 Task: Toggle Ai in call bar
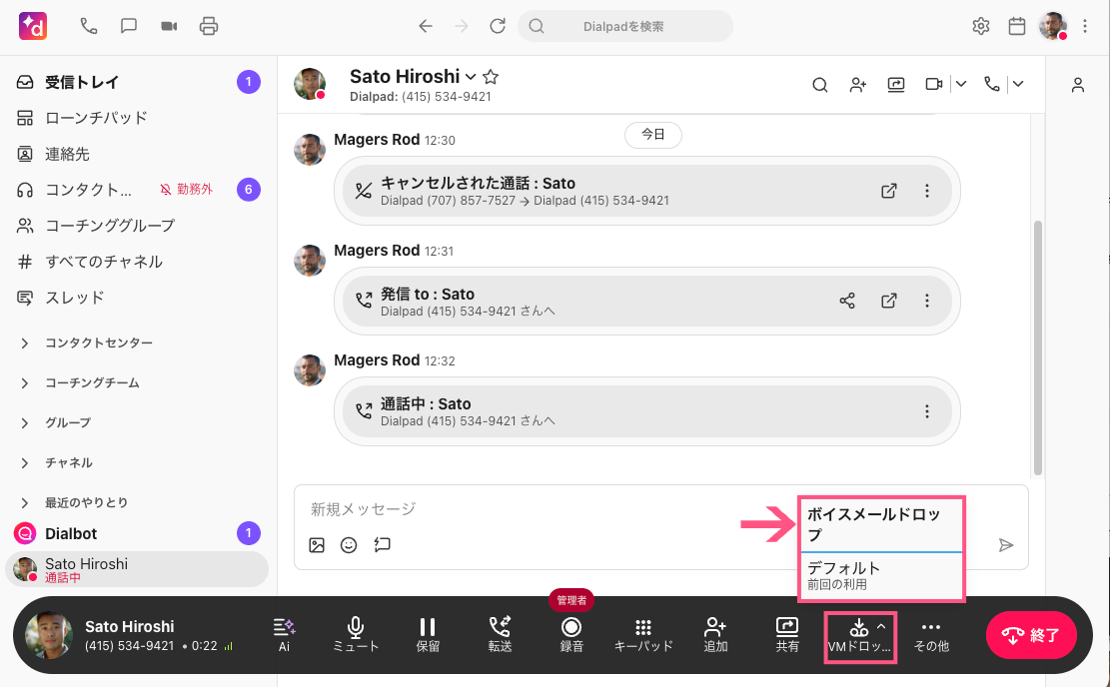point(284,635)
